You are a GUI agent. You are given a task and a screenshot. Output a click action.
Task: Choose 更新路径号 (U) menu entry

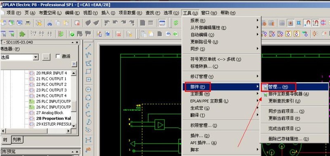pyautogui.click(x=222, y=42)
